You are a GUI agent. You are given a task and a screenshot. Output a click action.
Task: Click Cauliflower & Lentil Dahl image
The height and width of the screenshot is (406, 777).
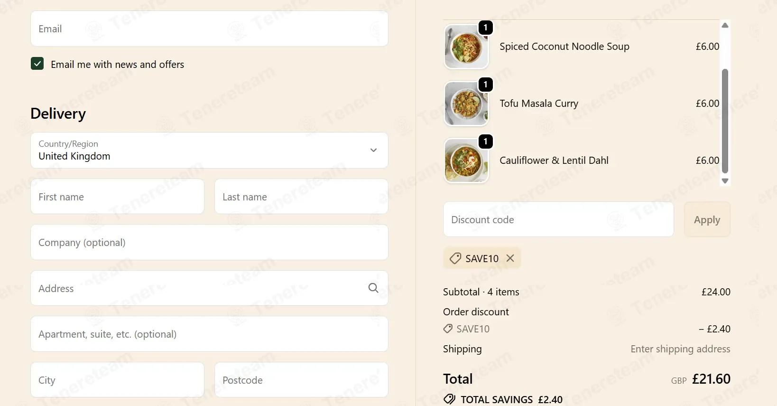[466, 161]
